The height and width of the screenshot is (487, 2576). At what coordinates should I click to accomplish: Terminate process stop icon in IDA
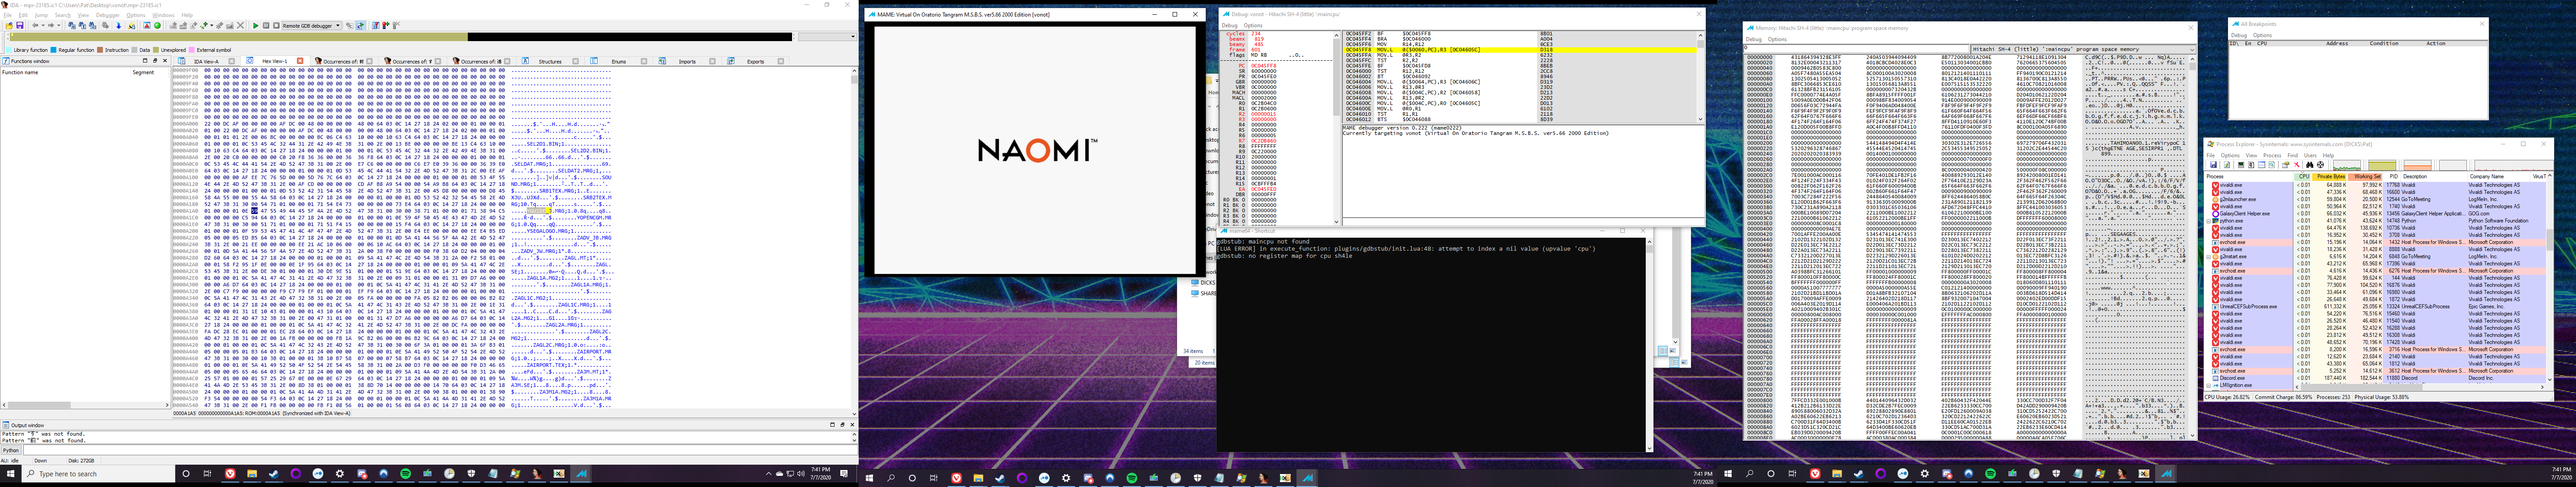pos(276,25)
